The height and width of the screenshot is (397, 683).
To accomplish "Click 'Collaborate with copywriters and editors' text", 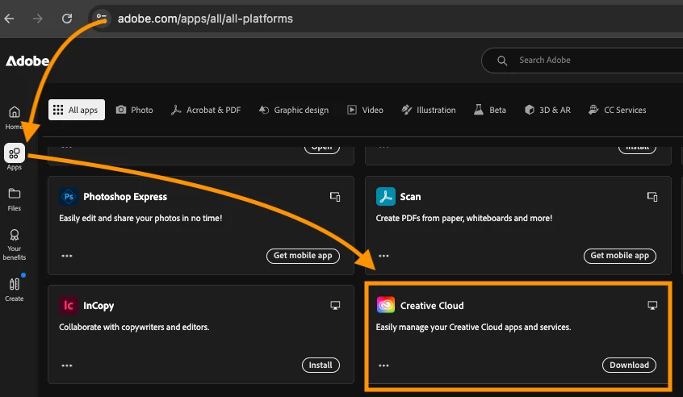I will coord(134,327).
